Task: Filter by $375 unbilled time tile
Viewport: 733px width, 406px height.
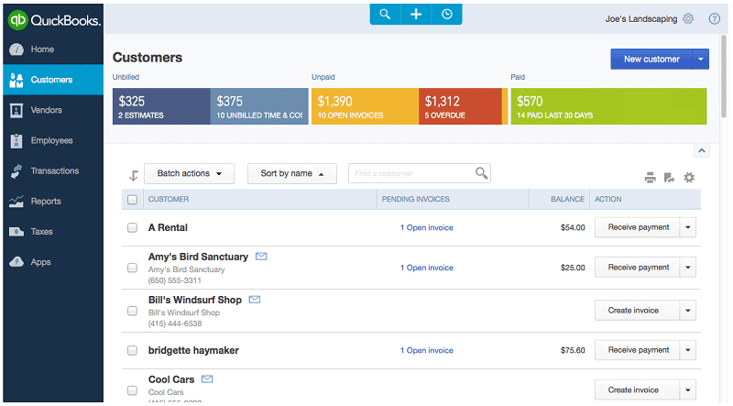Action: (259, 106)
